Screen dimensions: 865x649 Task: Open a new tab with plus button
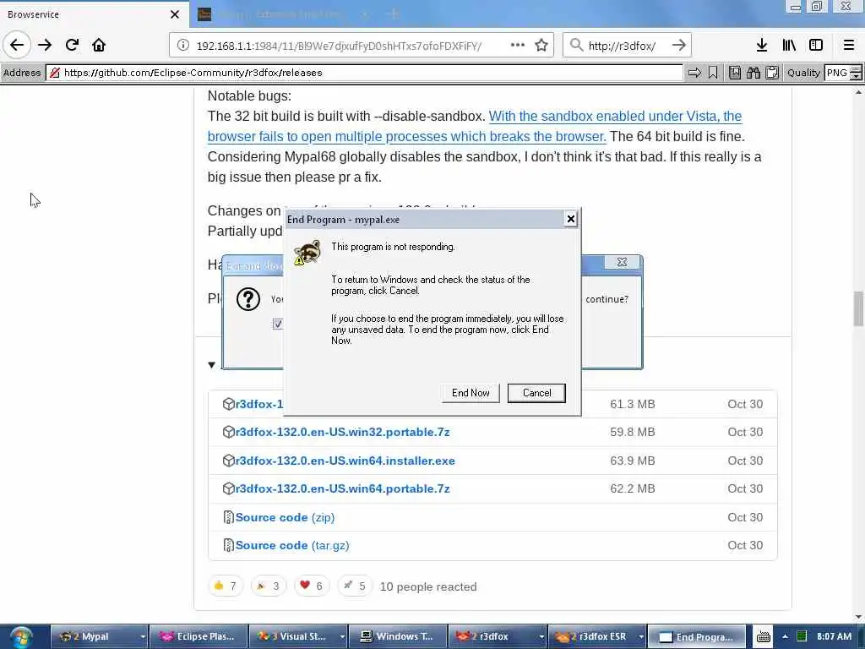[393, 14]
